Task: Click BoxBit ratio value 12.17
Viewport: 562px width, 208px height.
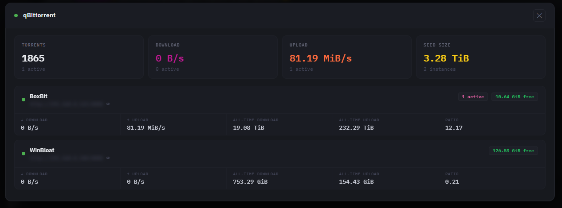Action: pyautogui.click(x=454, y=128)
